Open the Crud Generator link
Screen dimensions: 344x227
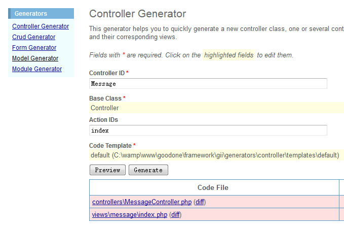(x=34, y=37)
